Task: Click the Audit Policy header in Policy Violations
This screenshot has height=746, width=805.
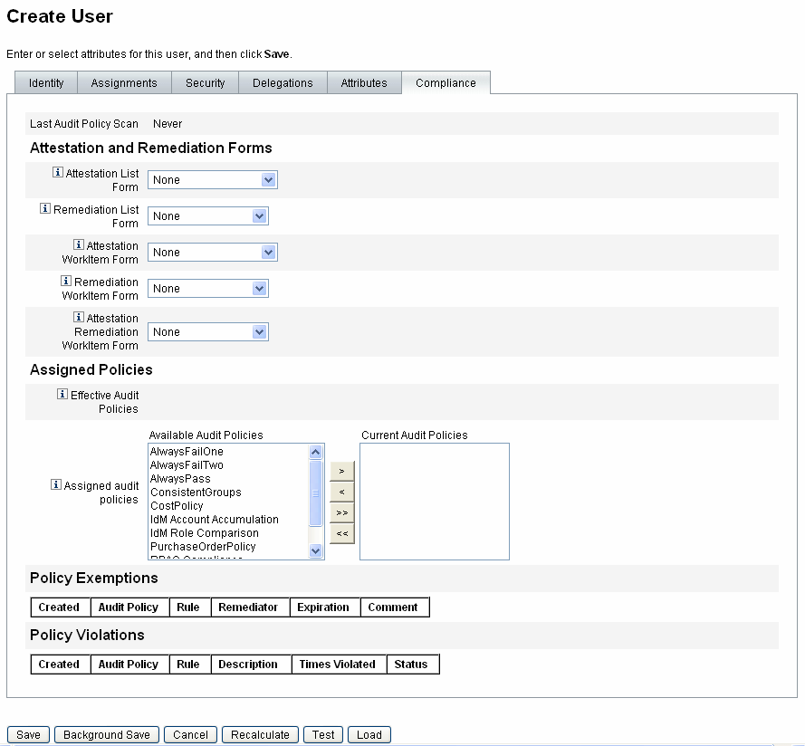Action: [129, 665]
